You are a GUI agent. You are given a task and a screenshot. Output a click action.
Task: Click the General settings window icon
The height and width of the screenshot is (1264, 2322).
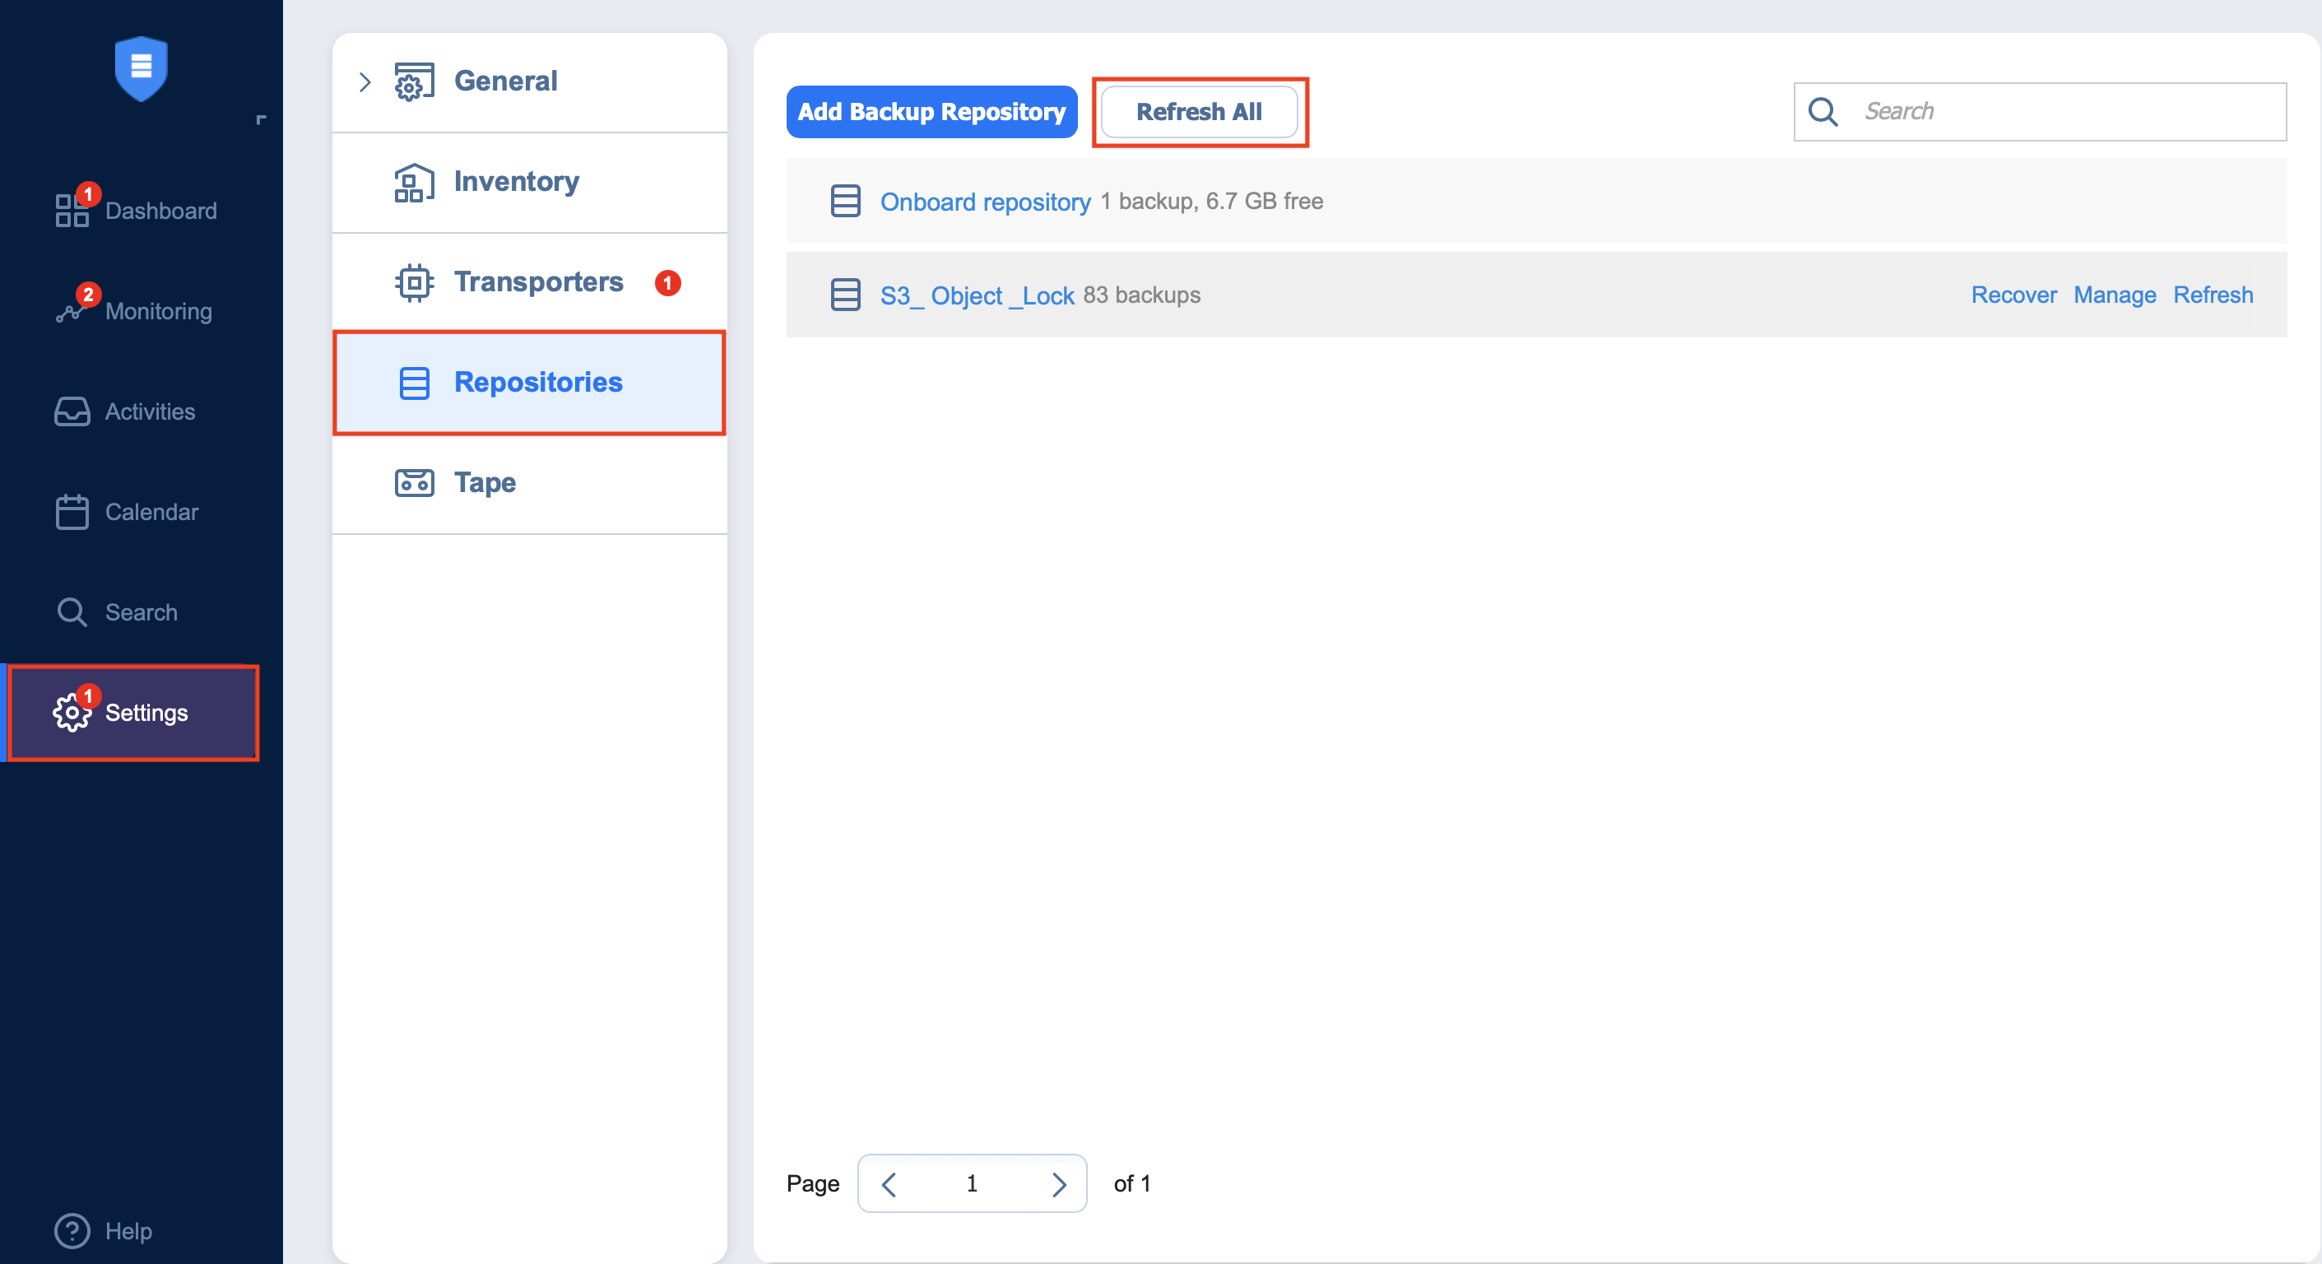click(x=414, y=82)
